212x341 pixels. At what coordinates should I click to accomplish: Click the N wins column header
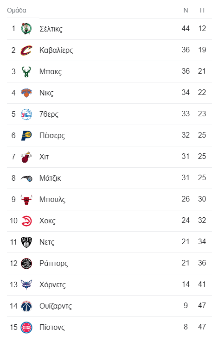pyautogui.click(x=186, y=10)
